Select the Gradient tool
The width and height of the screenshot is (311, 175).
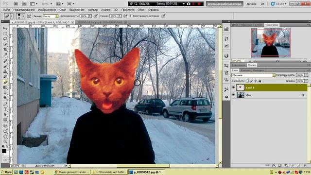pyautogui.click(x=5, y=87)
